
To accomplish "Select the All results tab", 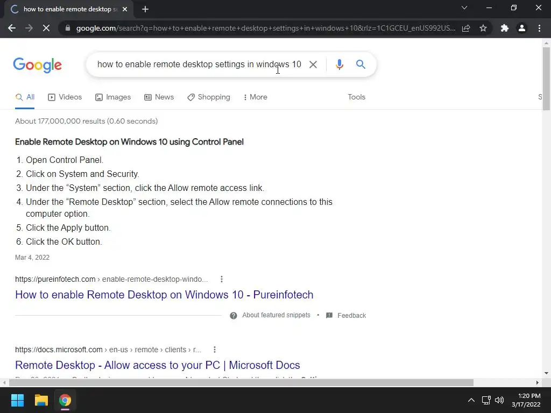I will (25, 97).
